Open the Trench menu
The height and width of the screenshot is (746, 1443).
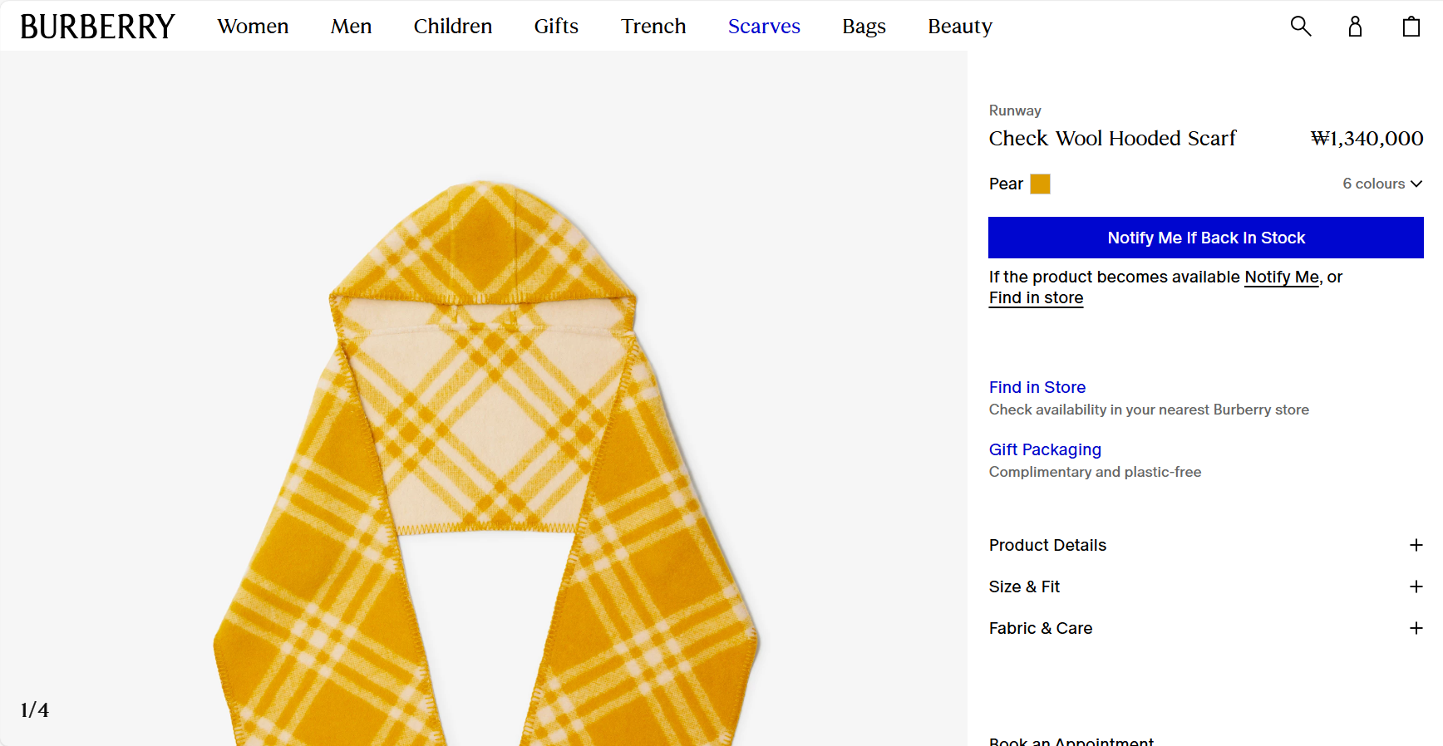[653, 27]
